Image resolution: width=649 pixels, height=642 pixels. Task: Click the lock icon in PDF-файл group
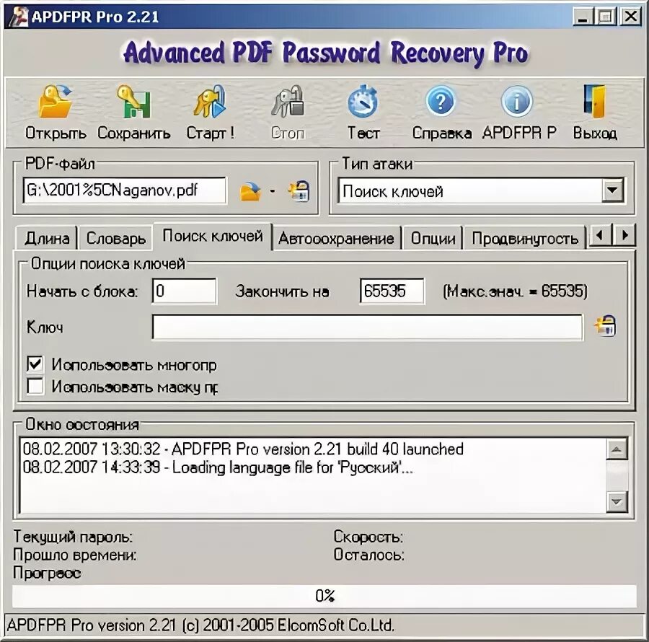pos(299,191)
